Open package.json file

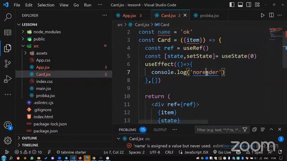[x=45, y=131]
